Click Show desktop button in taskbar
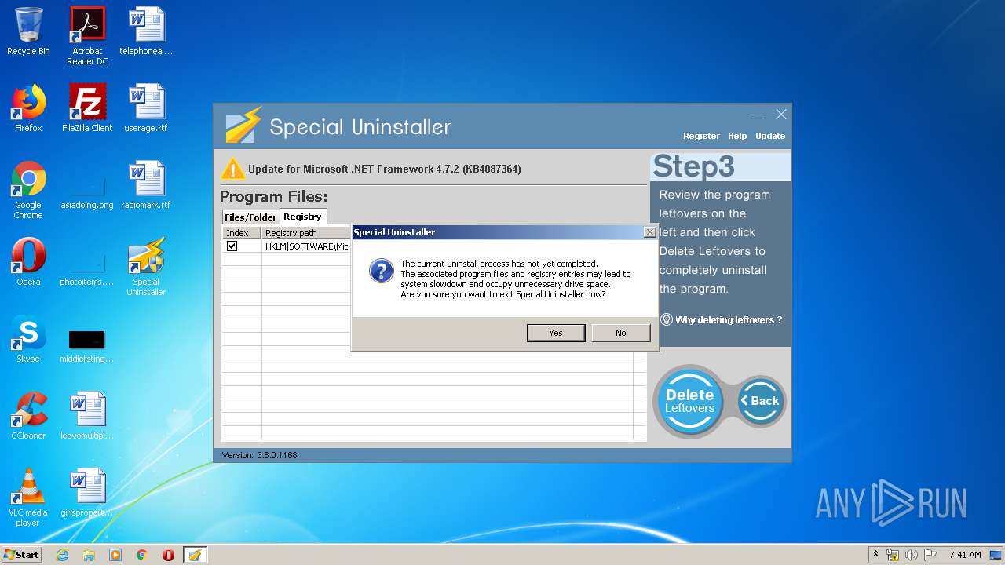 997,555
